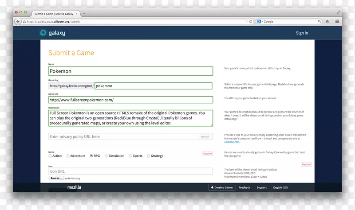
Task: Click the privacy policy URL field
Action: point(130,136)
